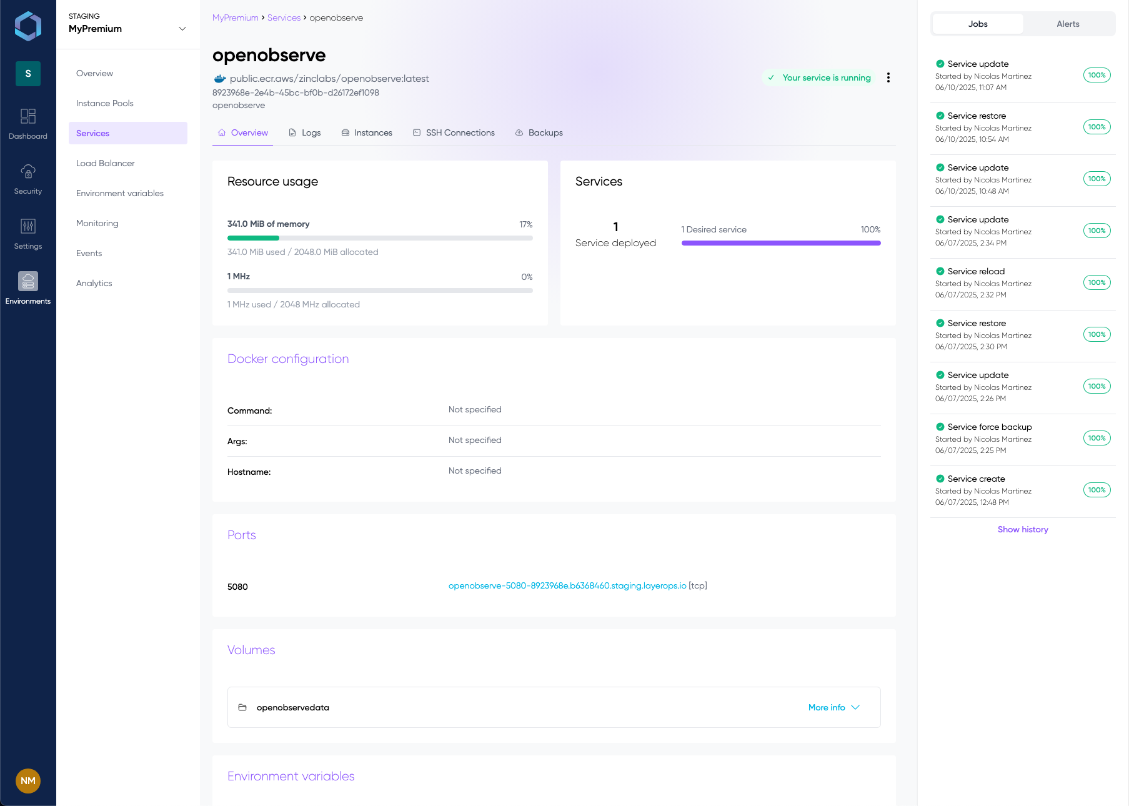This screenshot has height=806, width=1129.
Task: Select Services in the side menu
Action: coord(128,133)
